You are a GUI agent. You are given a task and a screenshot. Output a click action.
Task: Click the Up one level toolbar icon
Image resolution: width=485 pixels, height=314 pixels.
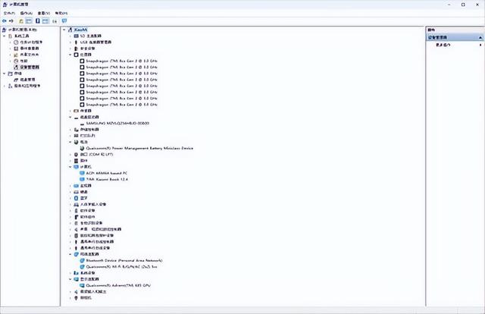21,21
